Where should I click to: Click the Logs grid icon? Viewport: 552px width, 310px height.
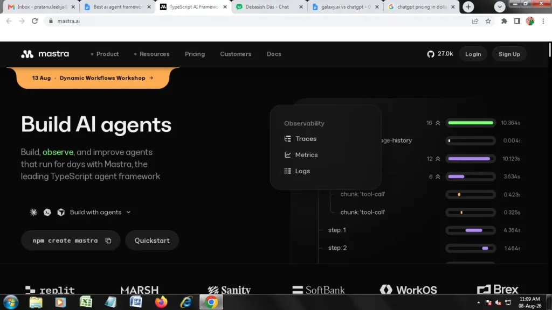tap(288, 171)
